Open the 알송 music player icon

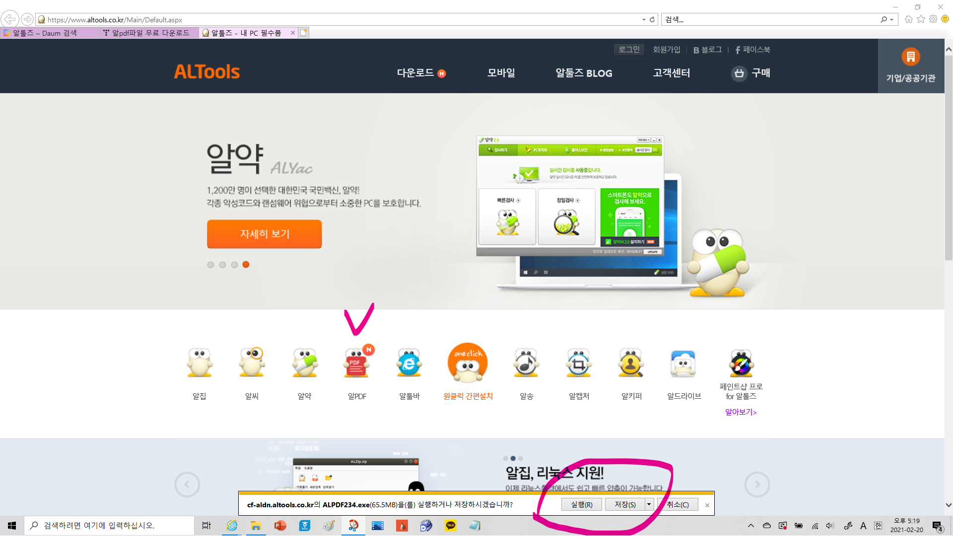526,364
